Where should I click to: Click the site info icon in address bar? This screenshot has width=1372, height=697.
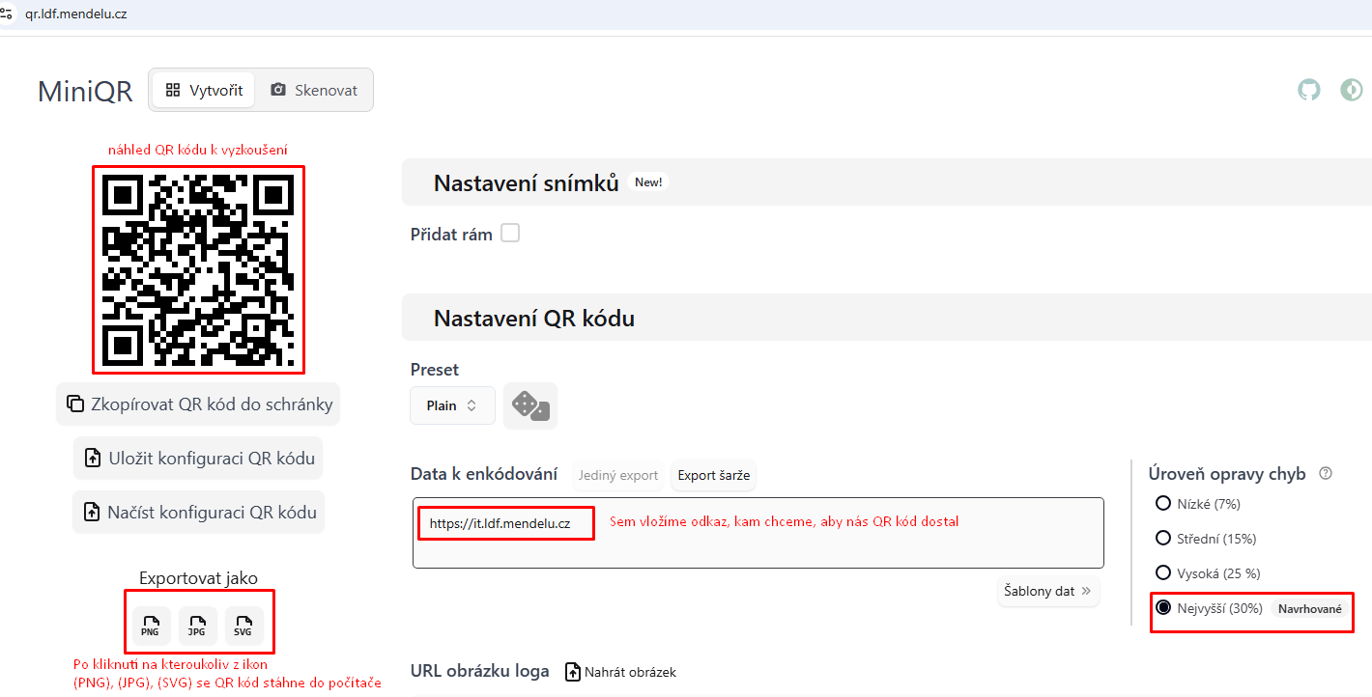click(x=7, y=14)
